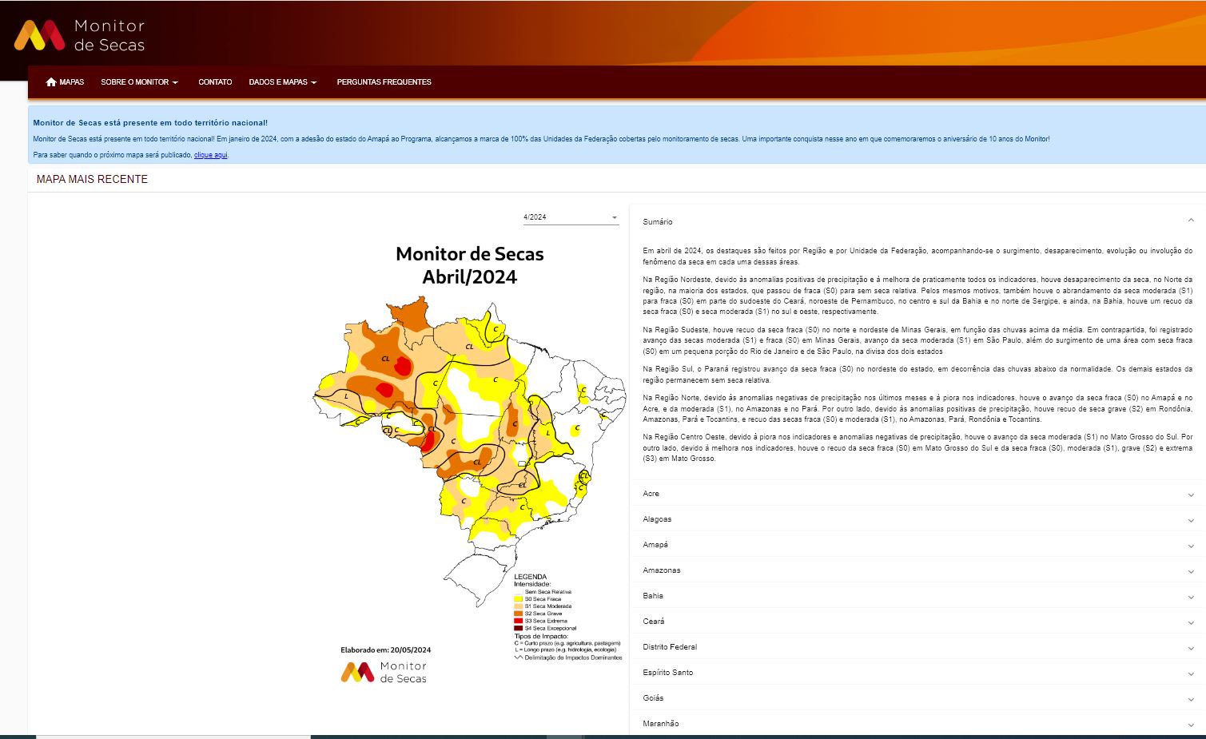This screenshot has width=1206, height=739.
Task: Click the MAPA MAIS RECENTE heading
Action: coord(92,179)
